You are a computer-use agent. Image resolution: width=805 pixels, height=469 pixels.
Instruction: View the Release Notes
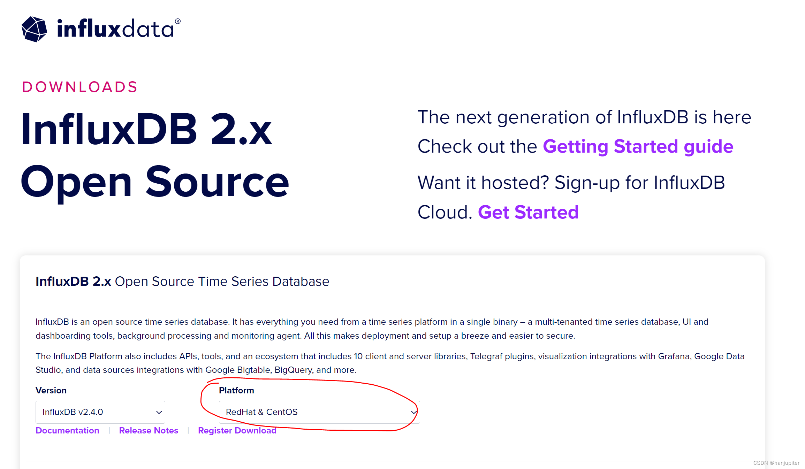click(149, 430)
